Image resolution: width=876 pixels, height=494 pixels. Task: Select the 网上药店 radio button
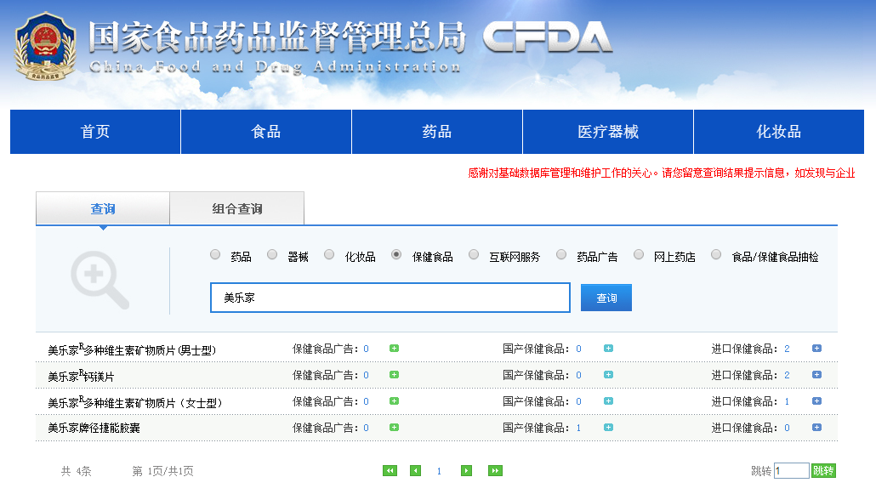639,254
